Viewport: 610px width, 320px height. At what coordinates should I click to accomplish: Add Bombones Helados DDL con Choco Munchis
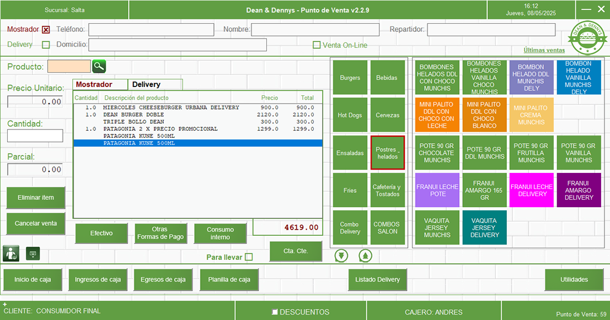tap(437, 77)
